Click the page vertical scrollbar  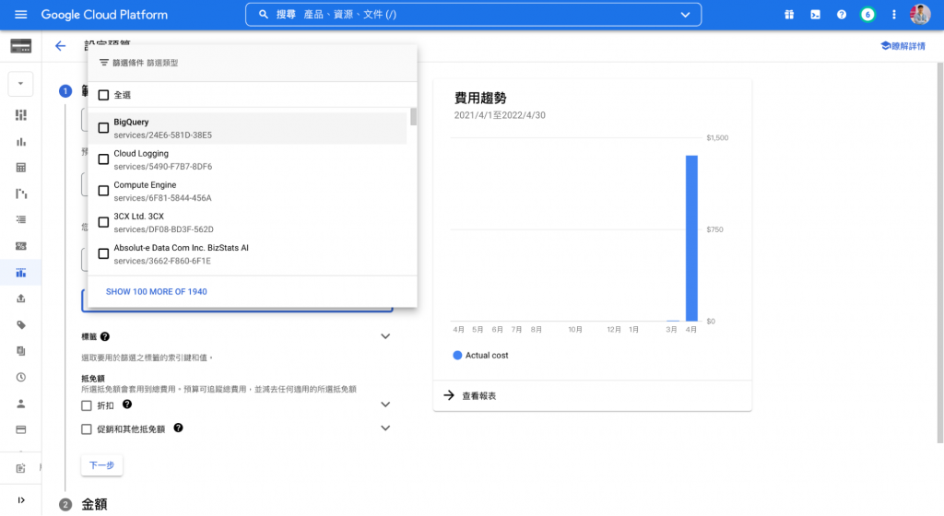pyautogui.click(x=940, y=252)
